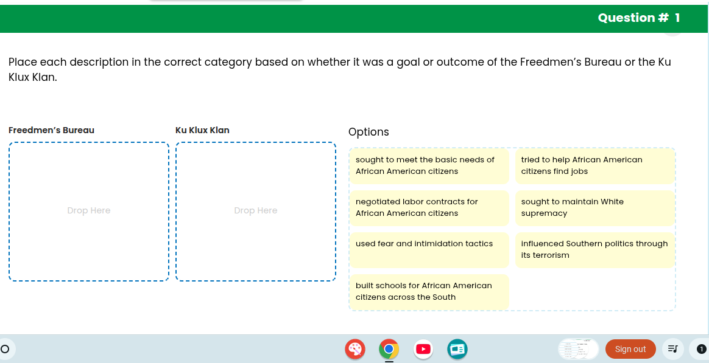Click the launcher circle at bottom left
Screen dimensions: 709x363
[5, 349]
